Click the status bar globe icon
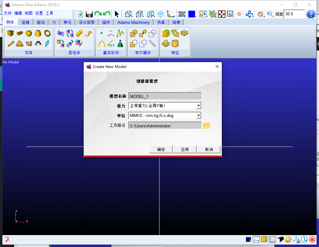 point(288,240)
